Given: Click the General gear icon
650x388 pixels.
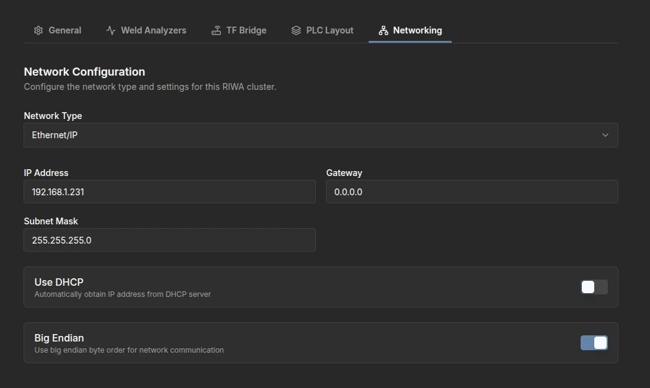Looking at the screenshot, I should (38, 30).
